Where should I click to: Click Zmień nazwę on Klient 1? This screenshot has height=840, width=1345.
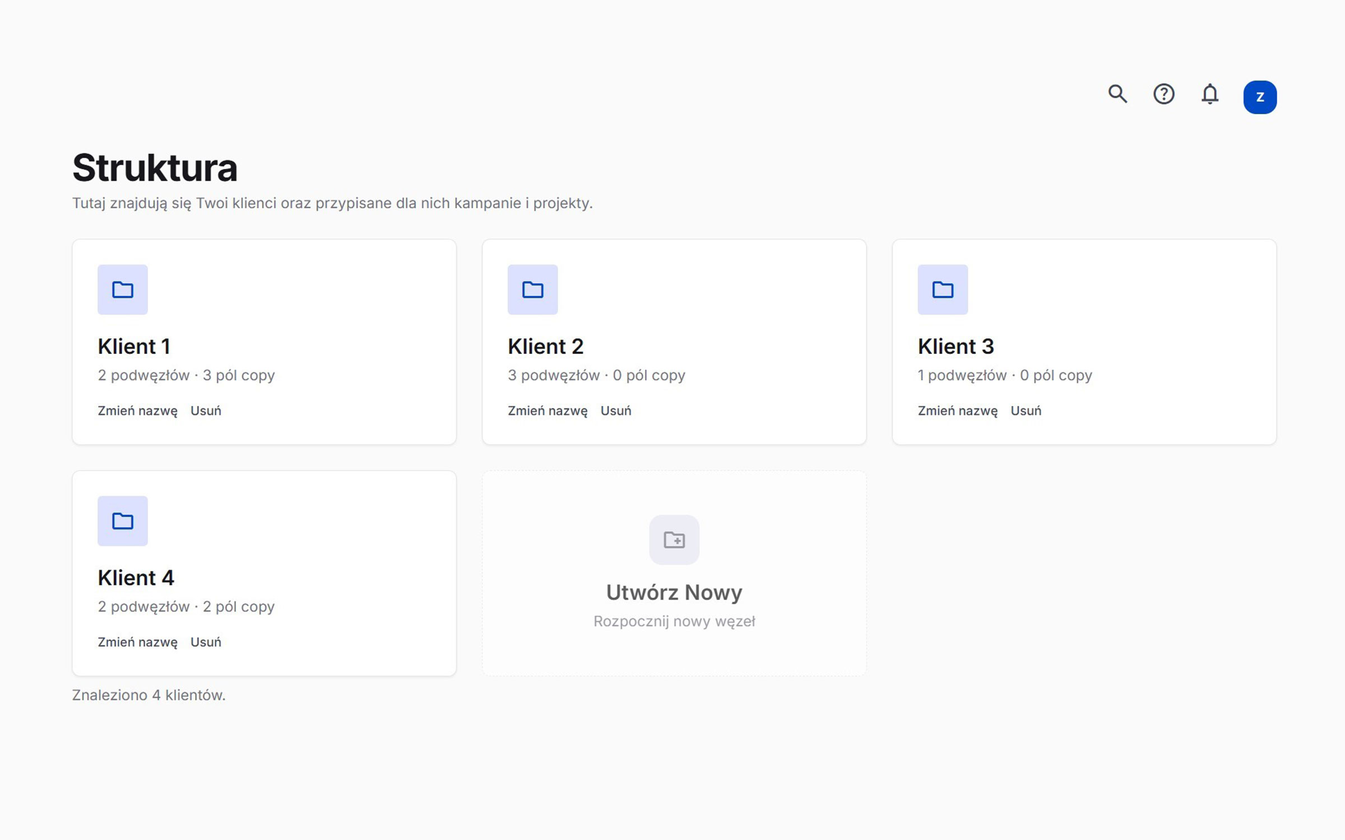137,411
